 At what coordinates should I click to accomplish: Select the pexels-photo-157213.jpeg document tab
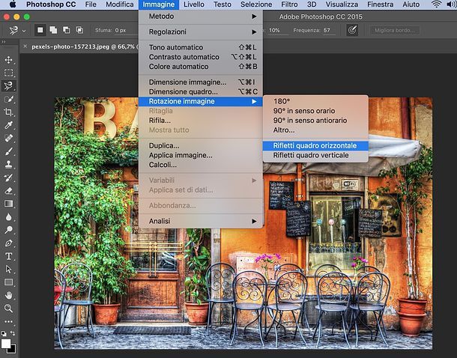(83, 46)
